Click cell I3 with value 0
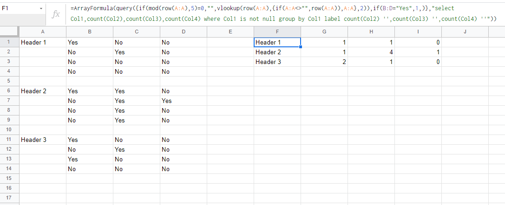The image size is (505, 205). (418, 62)
